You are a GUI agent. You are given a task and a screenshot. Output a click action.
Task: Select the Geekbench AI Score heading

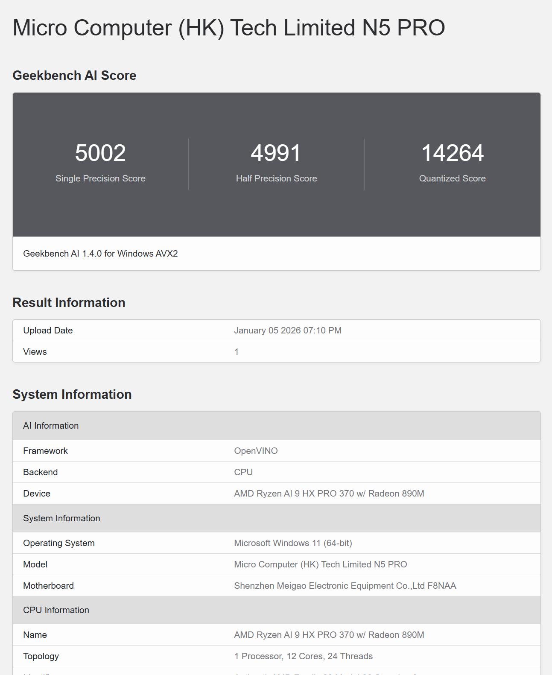[x=74, y=76]
